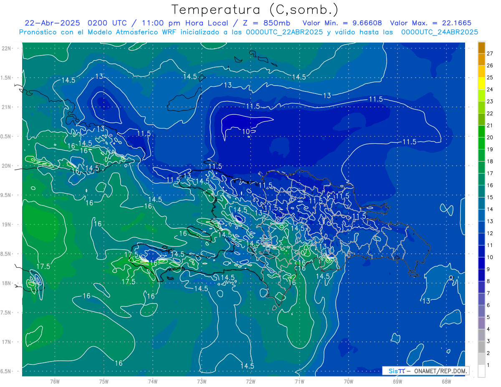Pick the white swatch below 1
This screenshot has height=387, width=501.
(x=481, y=371)
